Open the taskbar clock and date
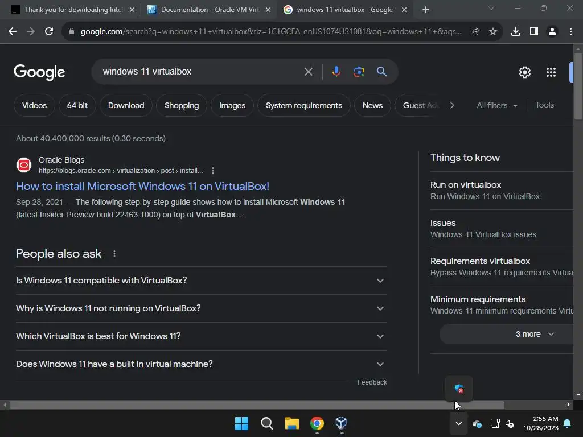Viewport: 583px width, 437px height. pyautogui.click(x=541, y=423)
